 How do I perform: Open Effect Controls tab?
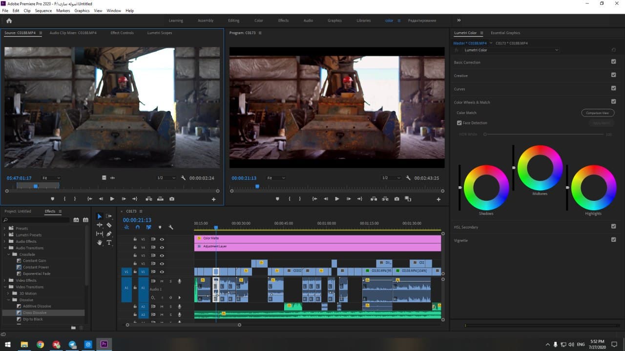[122, 33]
